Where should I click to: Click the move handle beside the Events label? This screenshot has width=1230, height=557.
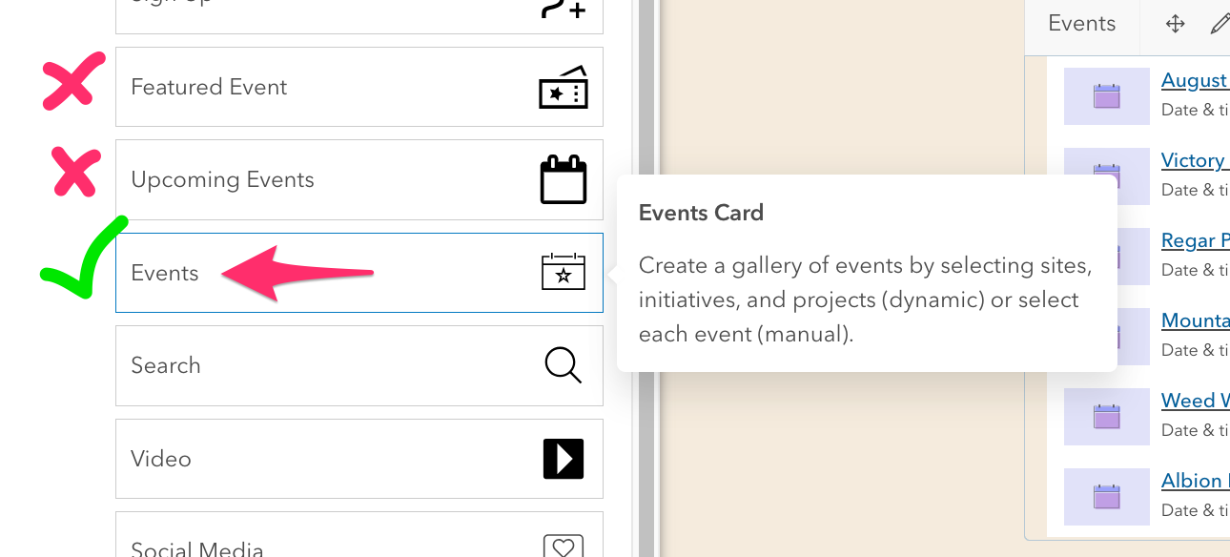pos(1175,25)
